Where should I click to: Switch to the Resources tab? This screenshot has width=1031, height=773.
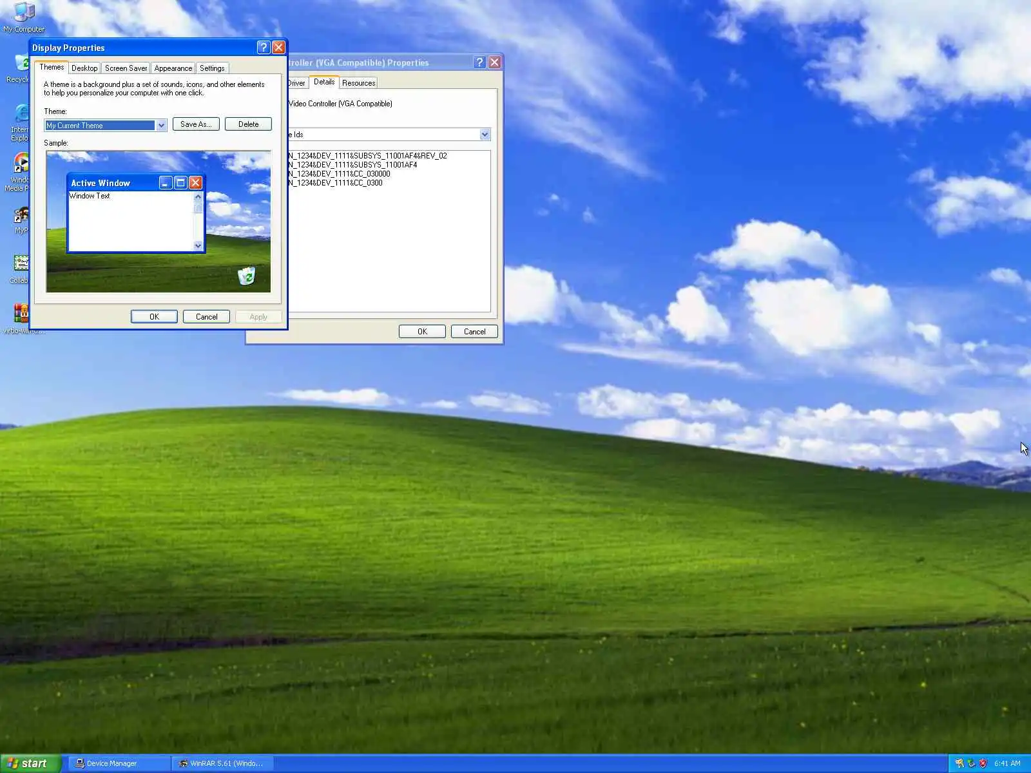pos(358,83)
